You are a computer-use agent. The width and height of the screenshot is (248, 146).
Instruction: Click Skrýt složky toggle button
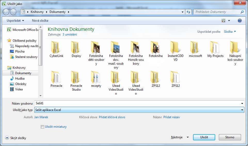(x=15, y=138)
